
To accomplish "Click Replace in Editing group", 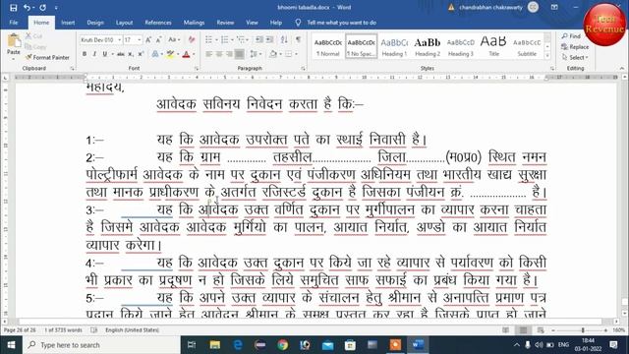I will 575,47.
